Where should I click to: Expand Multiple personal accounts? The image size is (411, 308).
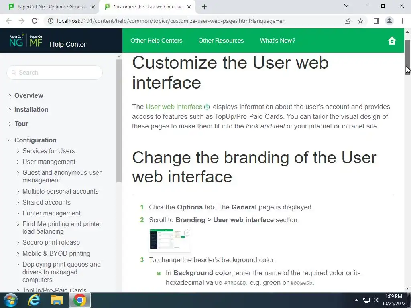[x=18, y=192]
